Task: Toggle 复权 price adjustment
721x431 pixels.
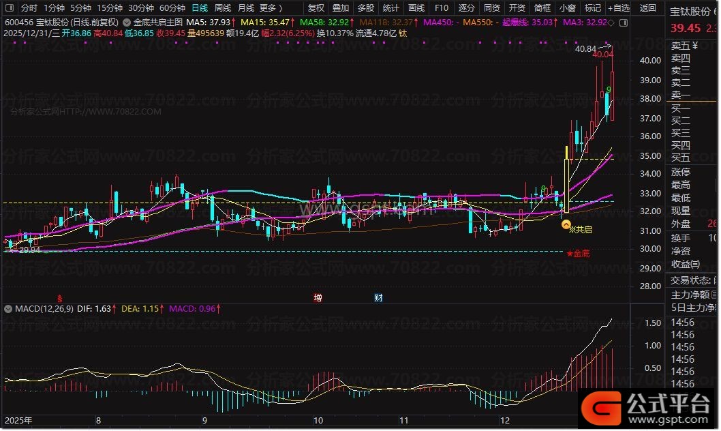Action: [316, 8]
